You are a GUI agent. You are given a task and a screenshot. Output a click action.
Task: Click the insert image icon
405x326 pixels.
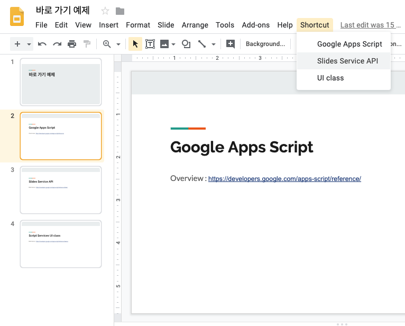point(164,44)
